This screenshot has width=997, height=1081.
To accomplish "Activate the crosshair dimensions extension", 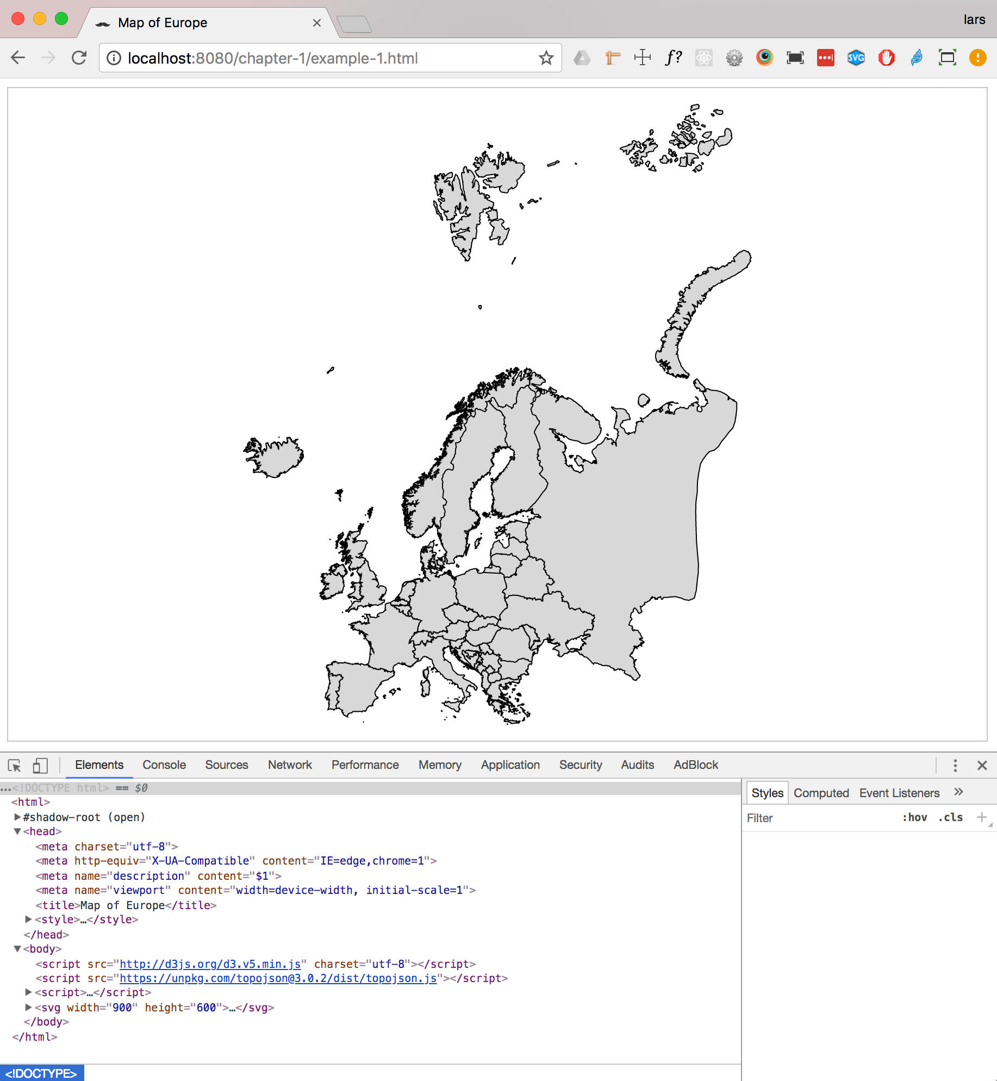I will coord(643,58).
